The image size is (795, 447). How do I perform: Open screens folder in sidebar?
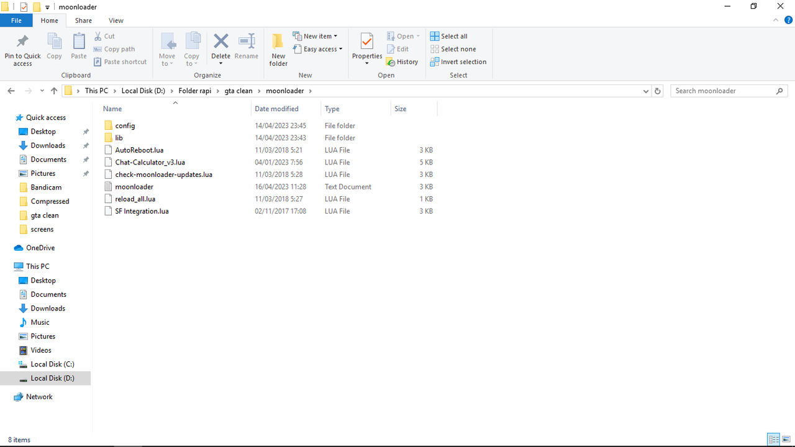click(42, 229)
